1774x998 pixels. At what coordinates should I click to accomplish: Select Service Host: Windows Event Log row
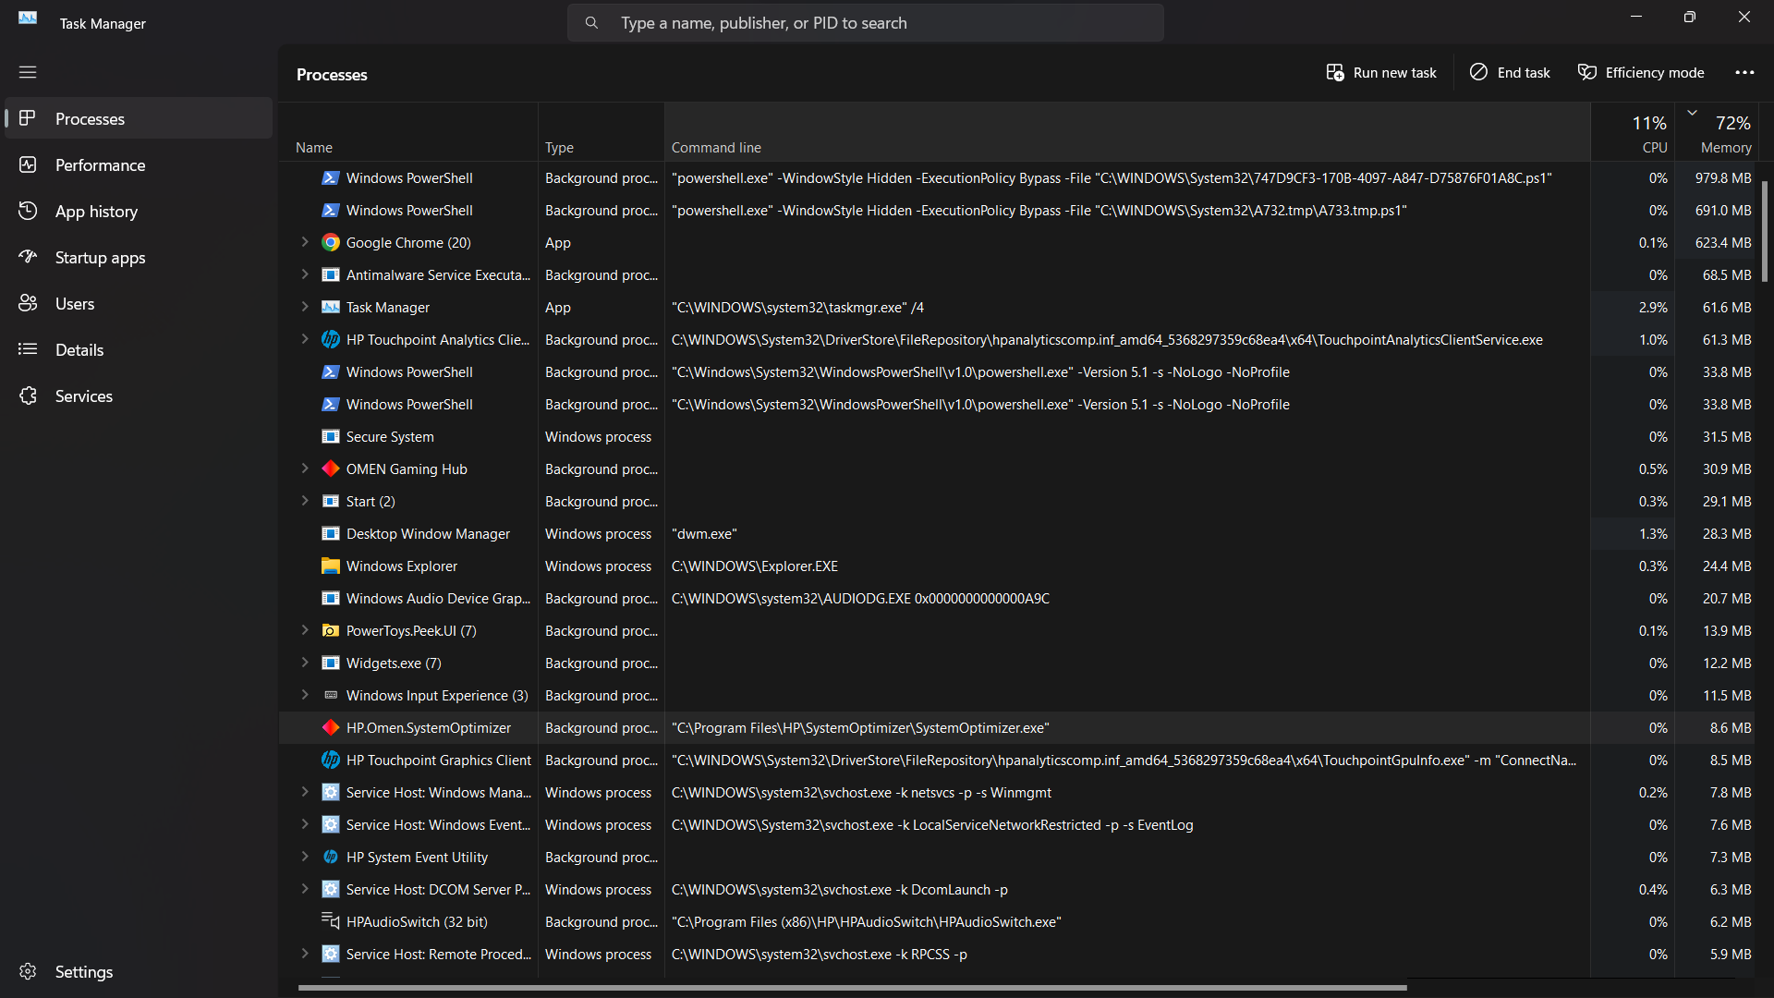coord(1018,824)
